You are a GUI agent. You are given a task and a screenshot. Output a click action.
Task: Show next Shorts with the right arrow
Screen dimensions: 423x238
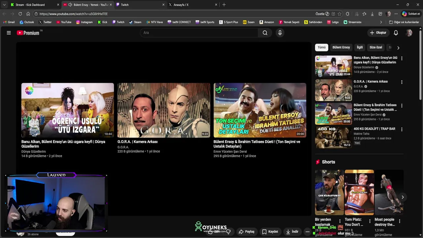(403, 197)
